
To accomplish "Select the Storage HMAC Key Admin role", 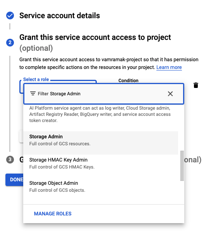I will click(x=101, y=163).
